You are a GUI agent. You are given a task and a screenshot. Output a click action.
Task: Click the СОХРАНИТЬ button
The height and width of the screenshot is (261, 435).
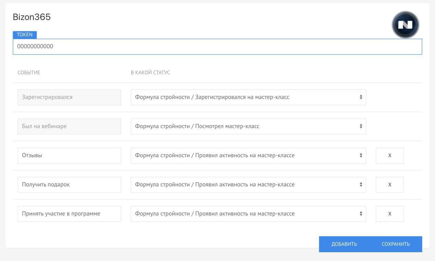396,244
